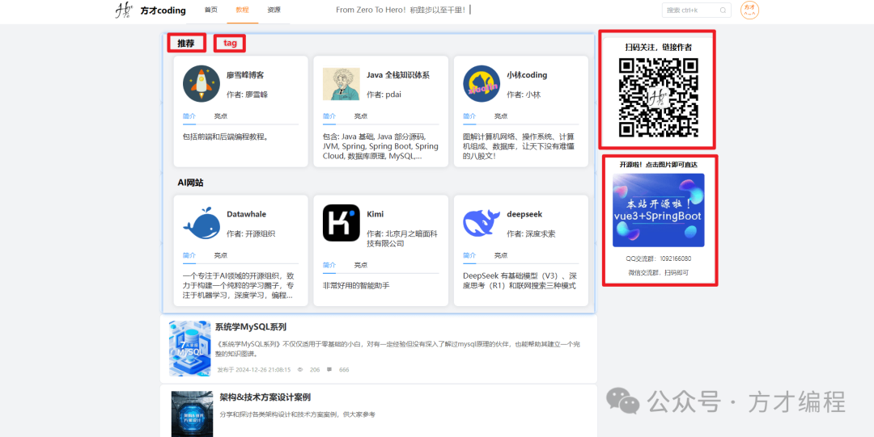Open the 系统学MySQL系列 article thumbnail
The width and height of the screenshot is (874, 437).
189,348
